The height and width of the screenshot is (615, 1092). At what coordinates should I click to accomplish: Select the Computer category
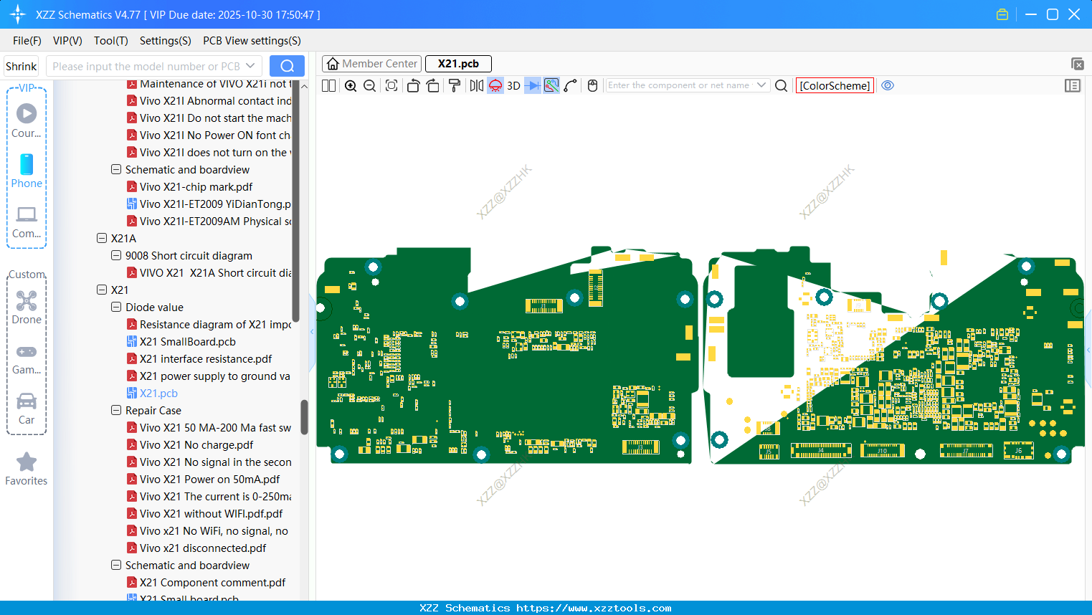[27, 222]
